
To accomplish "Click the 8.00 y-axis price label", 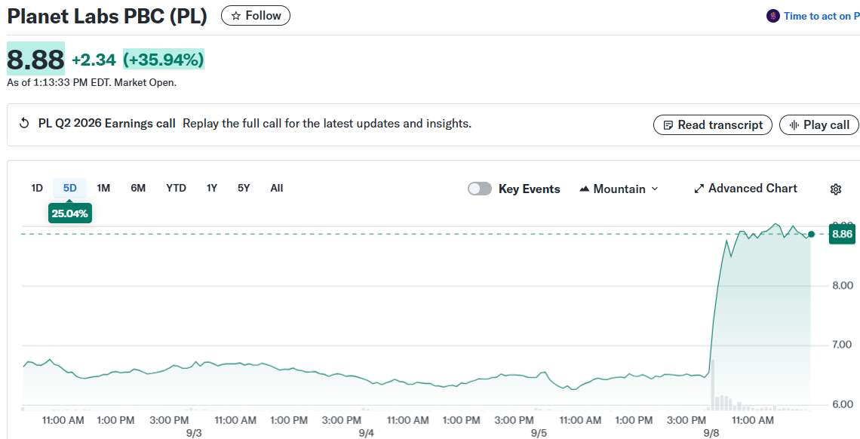I will coord(843,286).
